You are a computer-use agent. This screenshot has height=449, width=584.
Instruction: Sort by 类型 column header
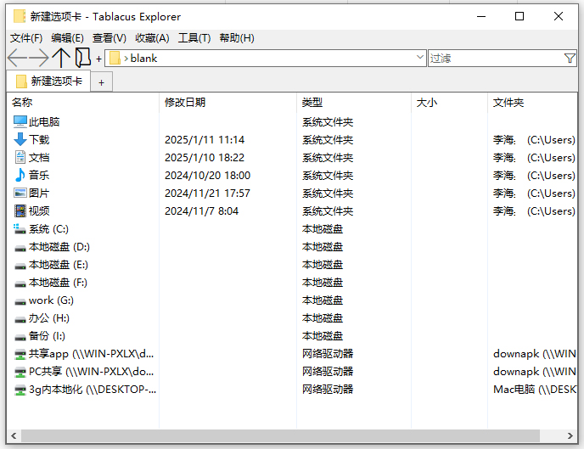[354, 103]
